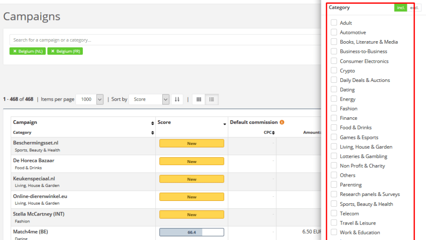Image resolution: width=426 pixels, height=240 pixels.
Task: Click the Category filter panel title
Action: (x=339, y=7)
